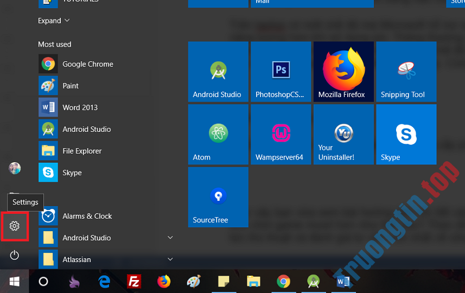Open the PhotoshopCS tile

pyautogui.click(x=281, y=72)
